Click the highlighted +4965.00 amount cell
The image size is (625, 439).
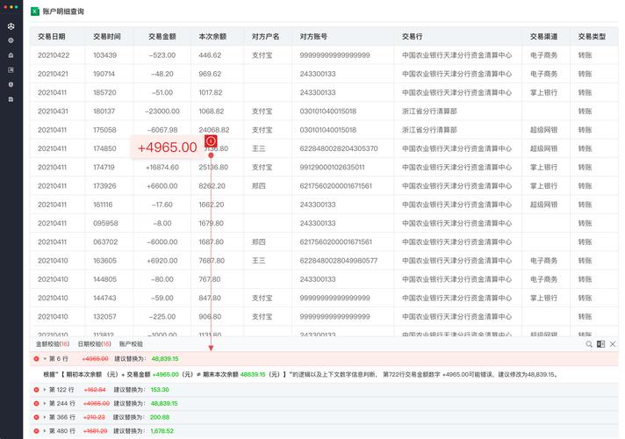coord(168,148)
